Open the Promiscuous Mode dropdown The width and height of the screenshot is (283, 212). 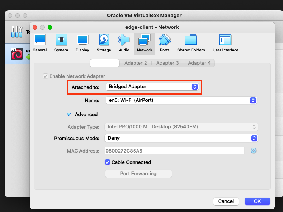[x=181, y=138]
